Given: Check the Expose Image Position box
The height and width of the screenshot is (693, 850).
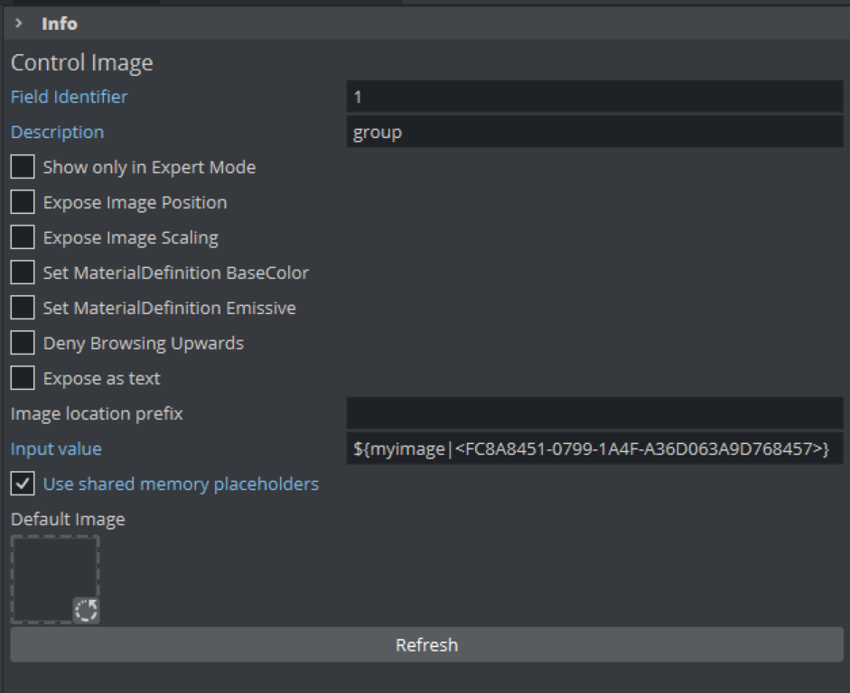Looking at the screenshot, I should (x=23, y=202).
